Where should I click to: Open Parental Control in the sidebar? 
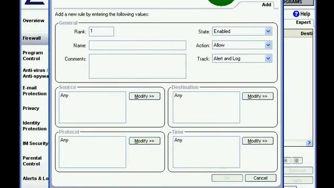[32, 161]
